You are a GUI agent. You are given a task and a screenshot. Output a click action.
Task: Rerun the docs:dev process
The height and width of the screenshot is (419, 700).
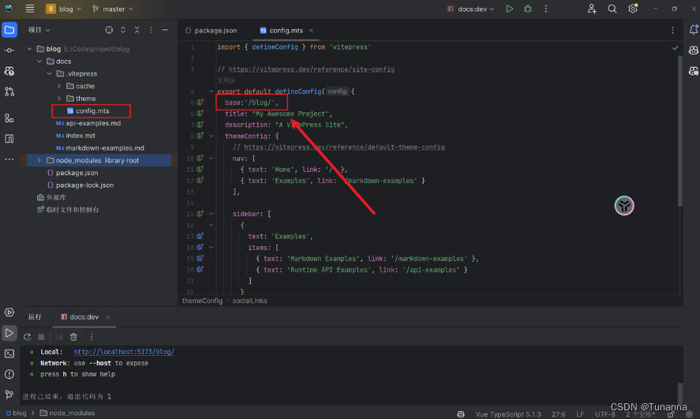28,337
